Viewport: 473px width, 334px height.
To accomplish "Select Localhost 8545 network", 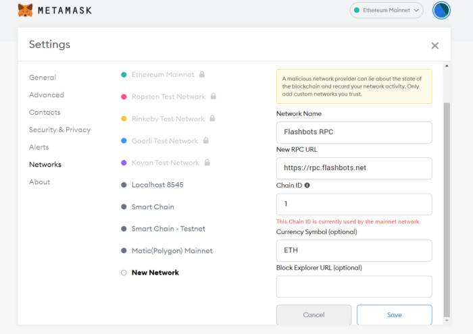I will click(x=152, y=185).
